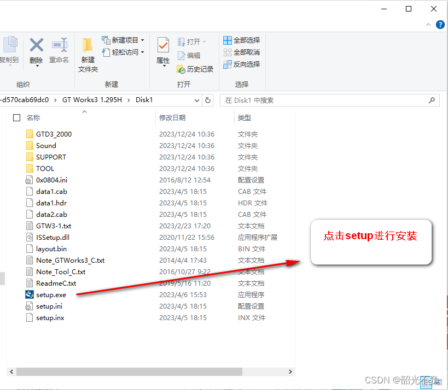Click the type text 应用程序扩展

(x=258, y=238)
